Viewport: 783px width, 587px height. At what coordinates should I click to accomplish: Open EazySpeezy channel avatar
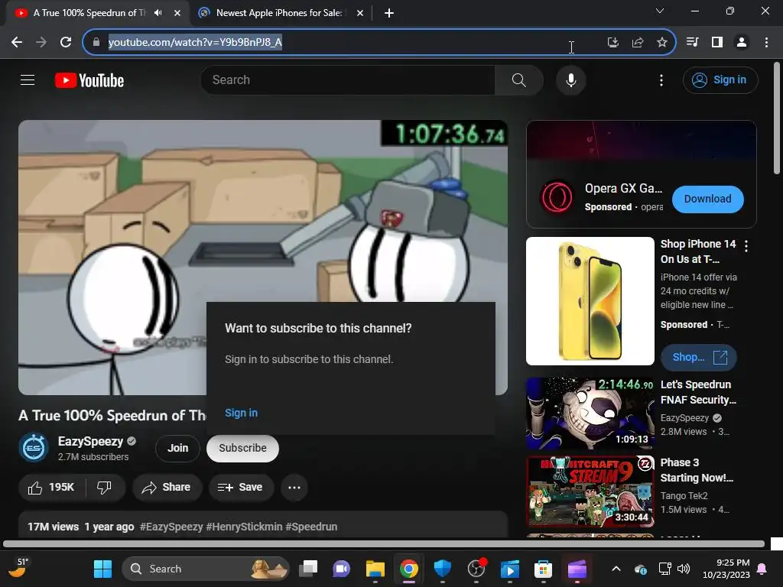pos(34,448)
